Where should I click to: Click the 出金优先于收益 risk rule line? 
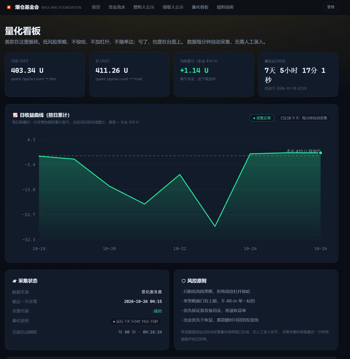point(220,320)
